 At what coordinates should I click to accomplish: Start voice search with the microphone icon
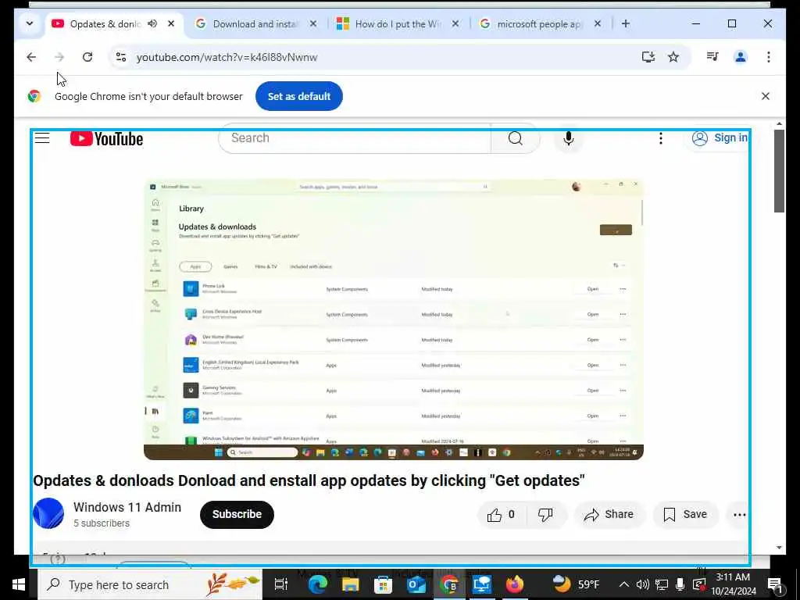point(569,138)
